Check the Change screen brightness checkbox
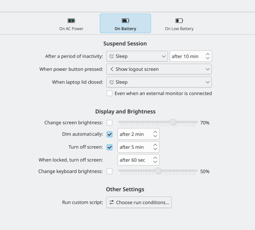Viewport: 255px width, 230px height. pyautogui.click(x=110, y=122)
